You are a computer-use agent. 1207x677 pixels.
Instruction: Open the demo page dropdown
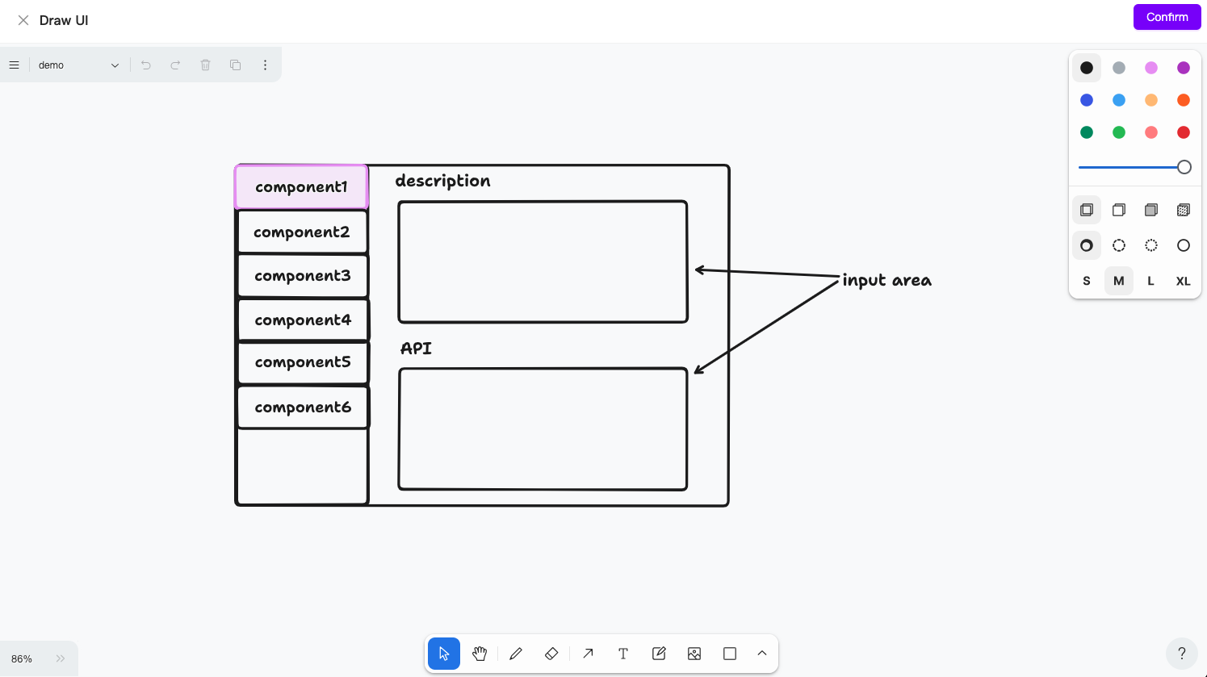point(79,65)
